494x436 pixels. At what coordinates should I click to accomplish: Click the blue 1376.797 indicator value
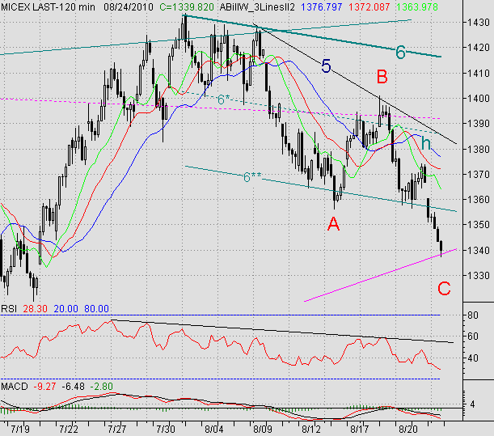pyautogui.click(x=321, y=7)
